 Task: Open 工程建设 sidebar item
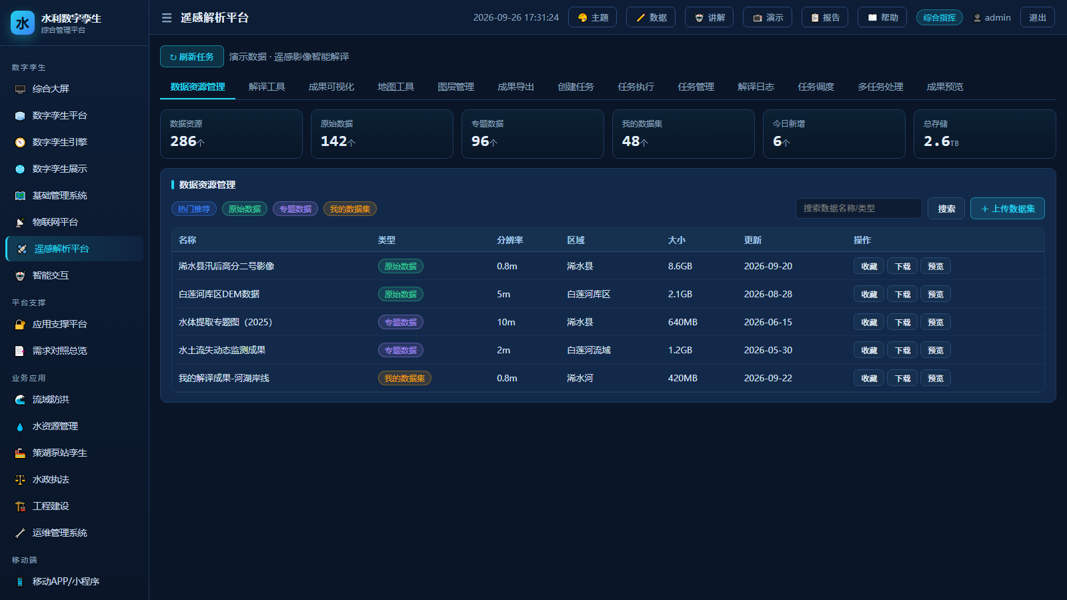pyautogui.click(x=74, y=506)
